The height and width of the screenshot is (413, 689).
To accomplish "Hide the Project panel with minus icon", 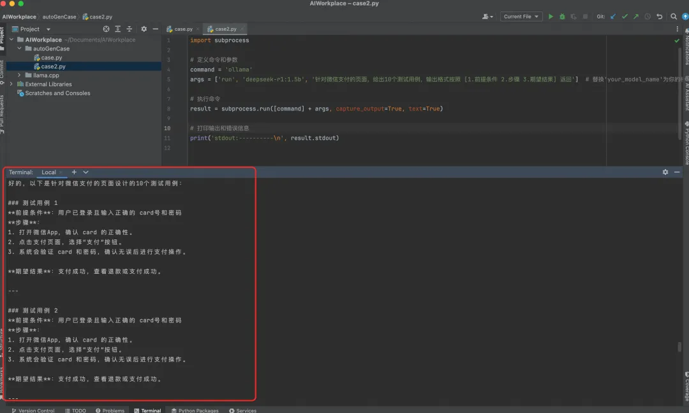I will (155, 29).
